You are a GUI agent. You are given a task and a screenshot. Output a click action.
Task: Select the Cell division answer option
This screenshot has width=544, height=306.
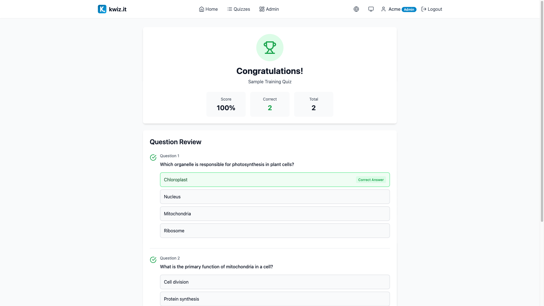tap(275, 282)
